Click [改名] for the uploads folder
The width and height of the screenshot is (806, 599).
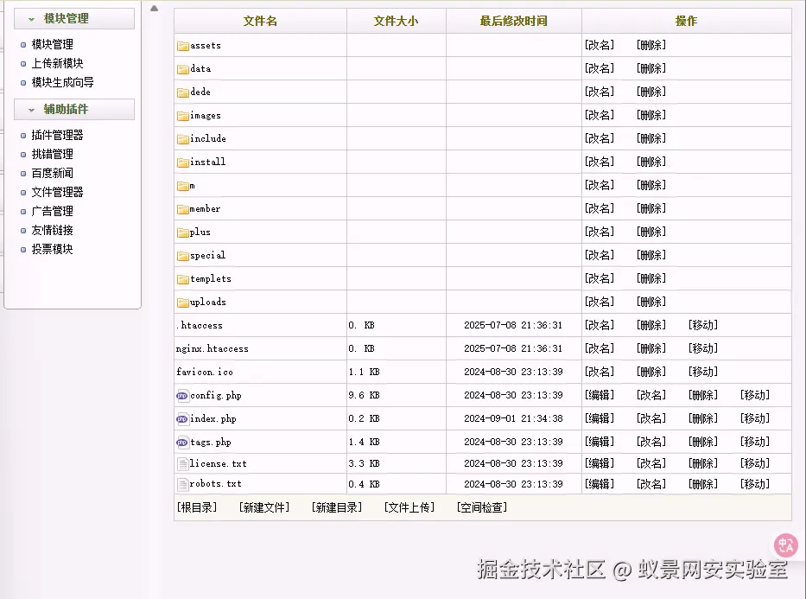[x=600, y=302]
